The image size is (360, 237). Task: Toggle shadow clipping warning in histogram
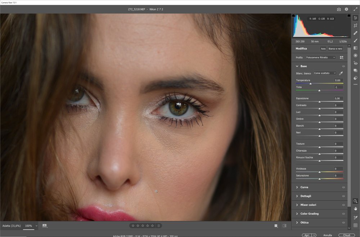[x=293, y=15]
